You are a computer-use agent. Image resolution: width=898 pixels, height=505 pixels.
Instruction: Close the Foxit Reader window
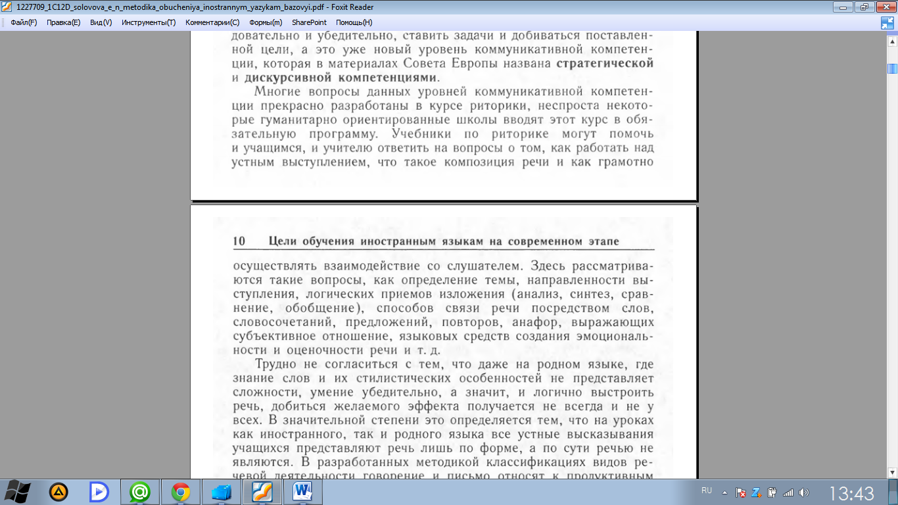click(884, 7)
